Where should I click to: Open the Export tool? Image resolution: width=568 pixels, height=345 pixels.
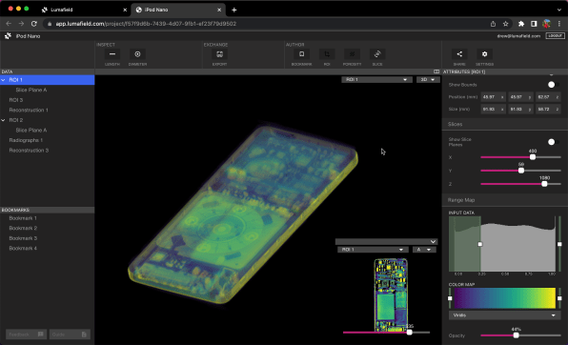click(219, 54)
